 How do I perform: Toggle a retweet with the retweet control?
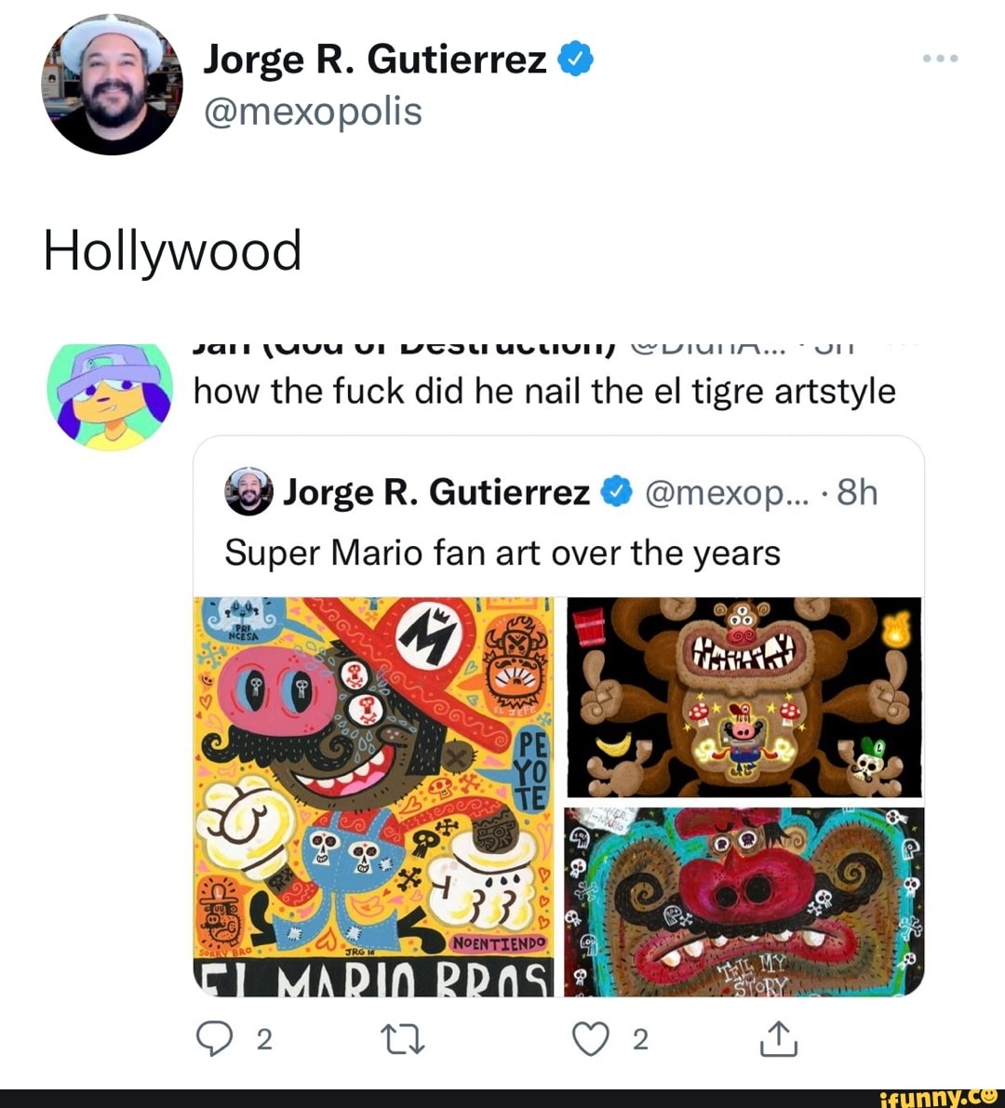(404, 1039)
